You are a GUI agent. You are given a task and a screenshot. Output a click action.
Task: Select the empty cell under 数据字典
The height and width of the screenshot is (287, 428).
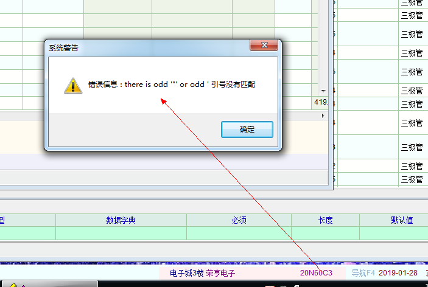click(121, 233)
